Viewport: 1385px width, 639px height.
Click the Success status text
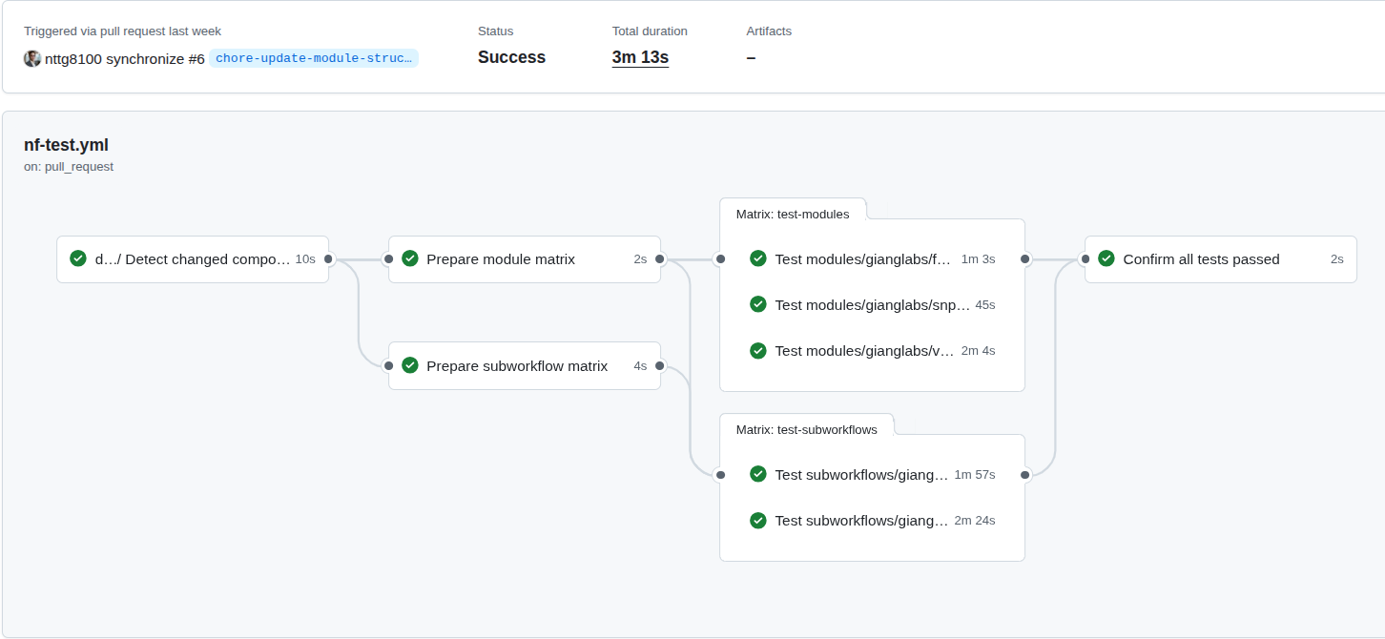(511, 57)
